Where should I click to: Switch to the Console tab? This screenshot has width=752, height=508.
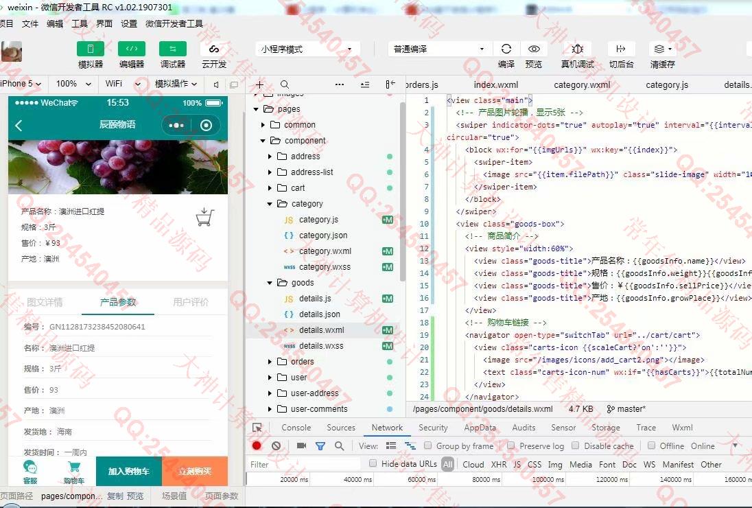coord(296,428)
